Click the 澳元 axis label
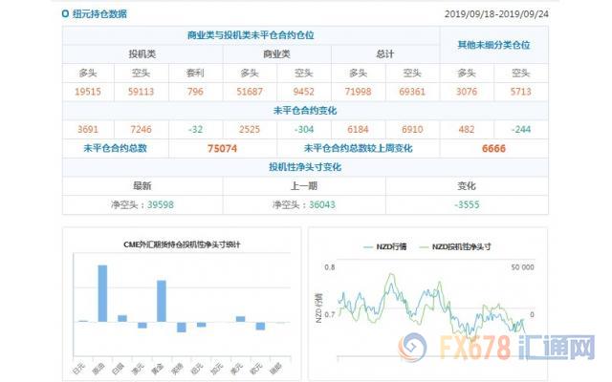 coord(138,368)
